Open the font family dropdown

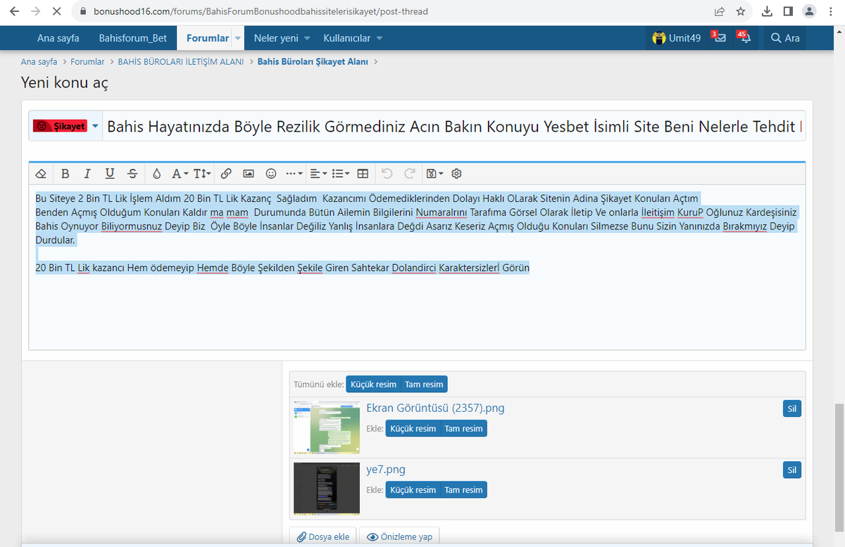[180, 173]
